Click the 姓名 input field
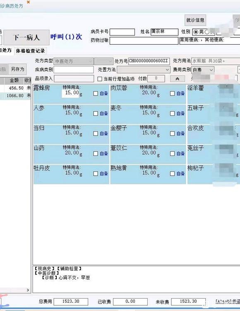This screenshot has width=240, height=311. (x=164, y=32)
